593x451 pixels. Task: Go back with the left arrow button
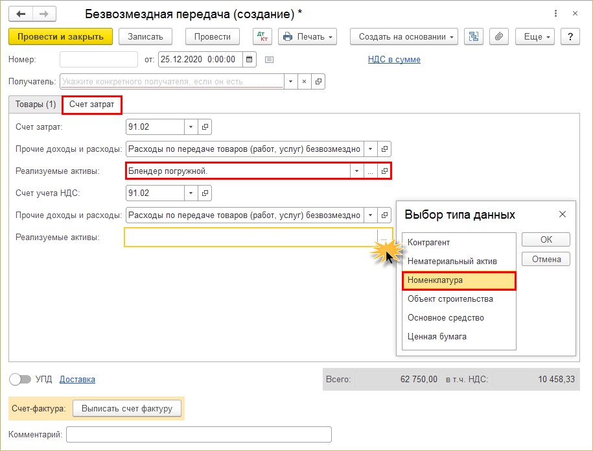(x=21, y=14)
